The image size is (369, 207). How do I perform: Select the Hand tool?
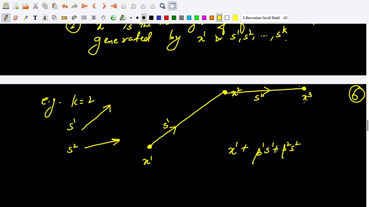click(x=103, y=18)
